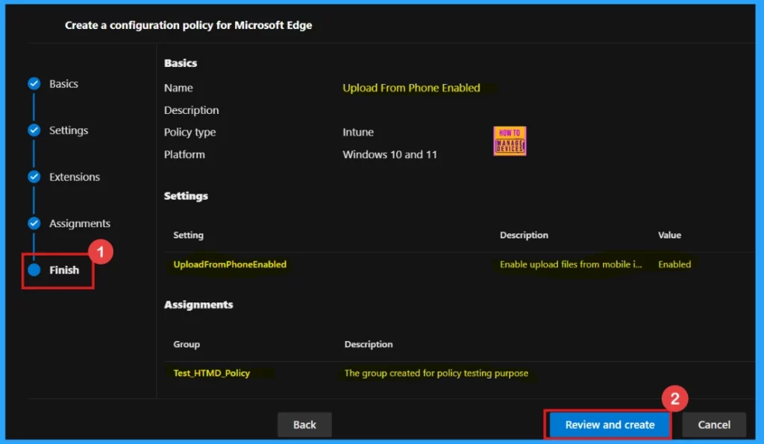Click Review and create button
This screenshot has height=444, width=764.
pyautogui.click(x=610, y=425)
